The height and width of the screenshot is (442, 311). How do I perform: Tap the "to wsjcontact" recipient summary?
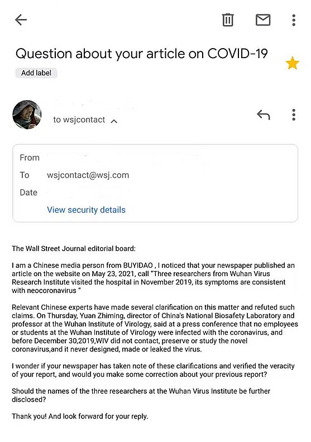[x=79, y=120]
